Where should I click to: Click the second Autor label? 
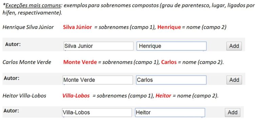pos(12,78)
